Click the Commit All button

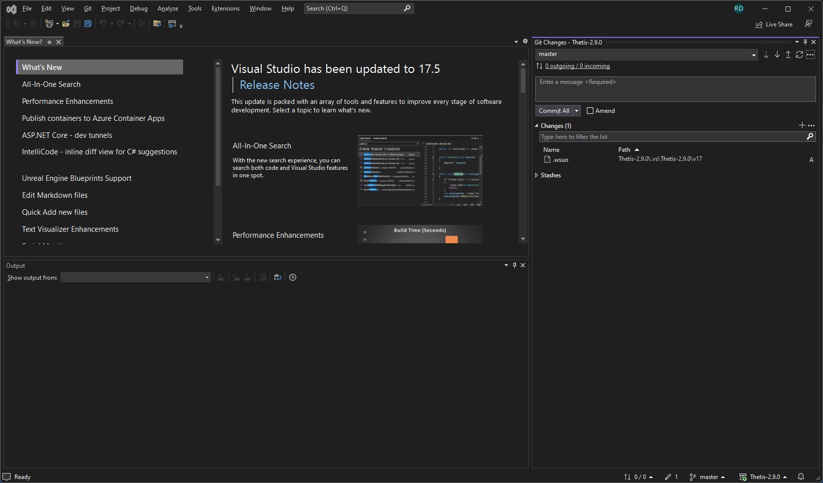[554, 111]
